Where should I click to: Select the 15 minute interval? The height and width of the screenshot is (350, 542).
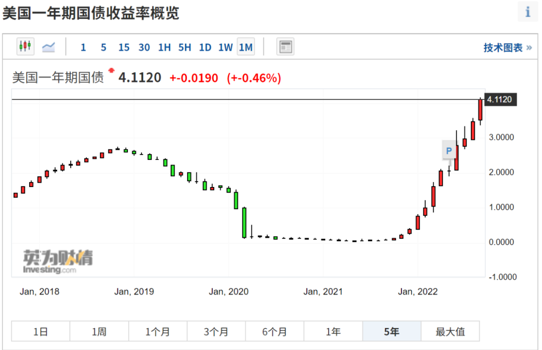coord(124,47)
